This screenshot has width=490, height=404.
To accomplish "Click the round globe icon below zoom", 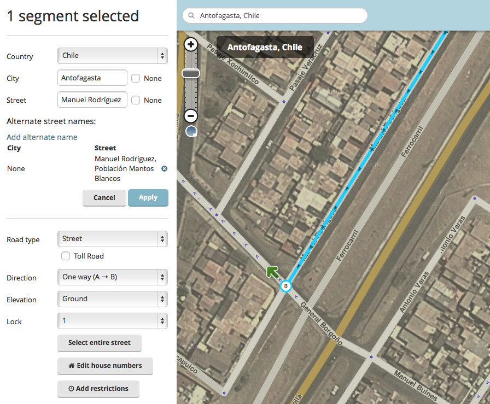I will click(x=191, y=131).
